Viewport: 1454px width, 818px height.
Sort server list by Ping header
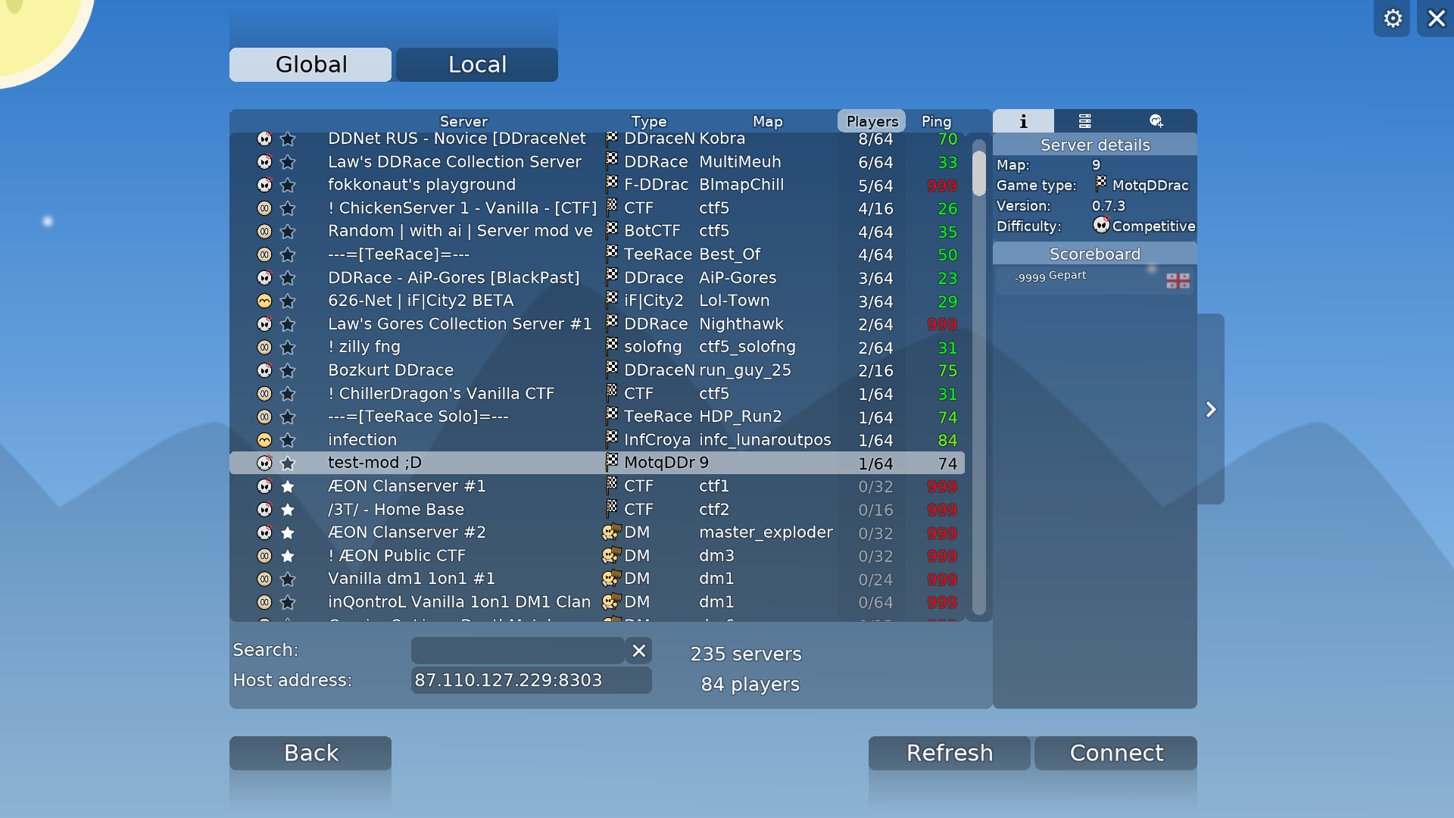point(936,121)
